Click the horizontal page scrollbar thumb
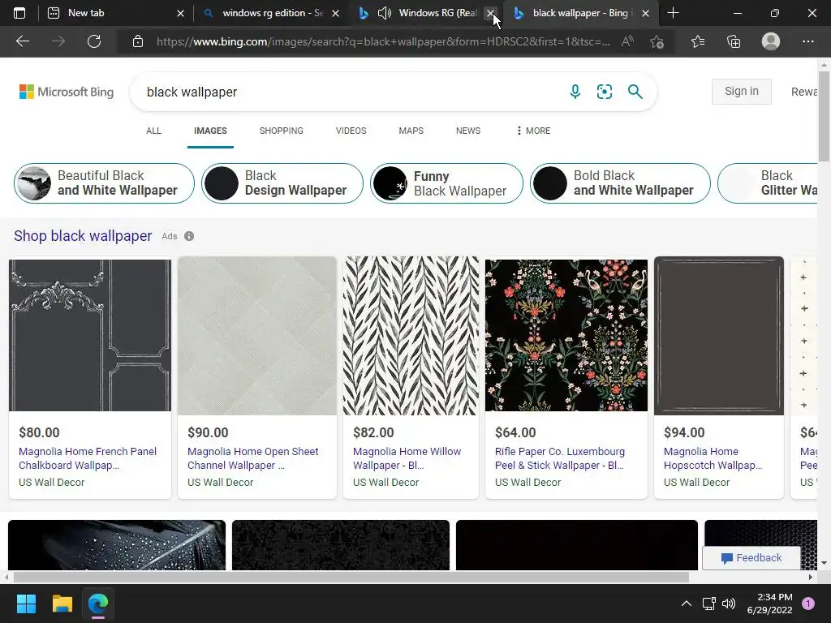Image resolution: width=831 pixels, height=623 pixels. coord(351,577)
